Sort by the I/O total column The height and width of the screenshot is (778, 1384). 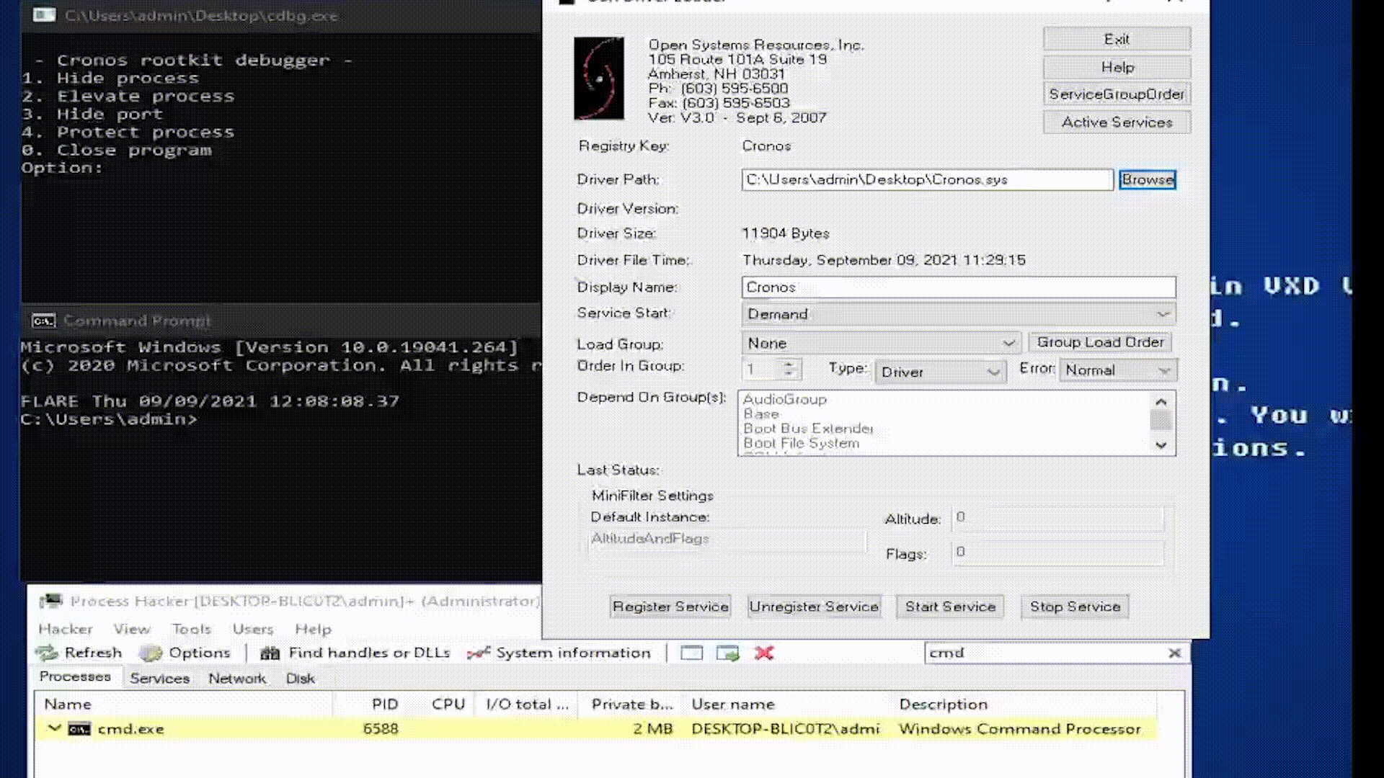pos(527,704)
